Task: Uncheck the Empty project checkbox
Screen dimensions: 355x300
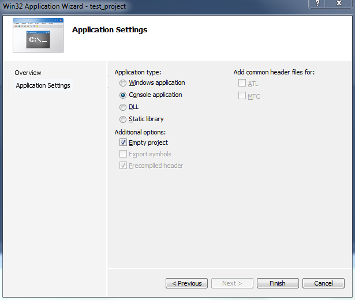Action: [123, 142]
